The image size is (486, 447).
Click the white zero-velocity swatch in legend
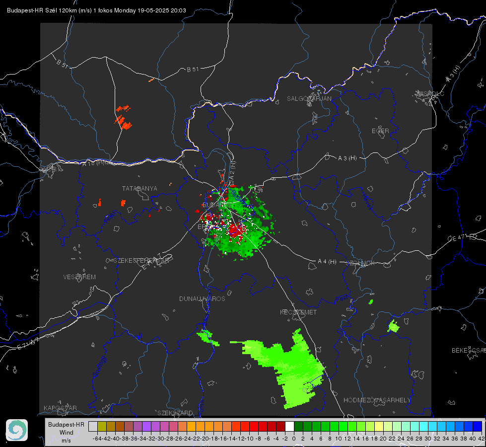click(x=289, y=427)
